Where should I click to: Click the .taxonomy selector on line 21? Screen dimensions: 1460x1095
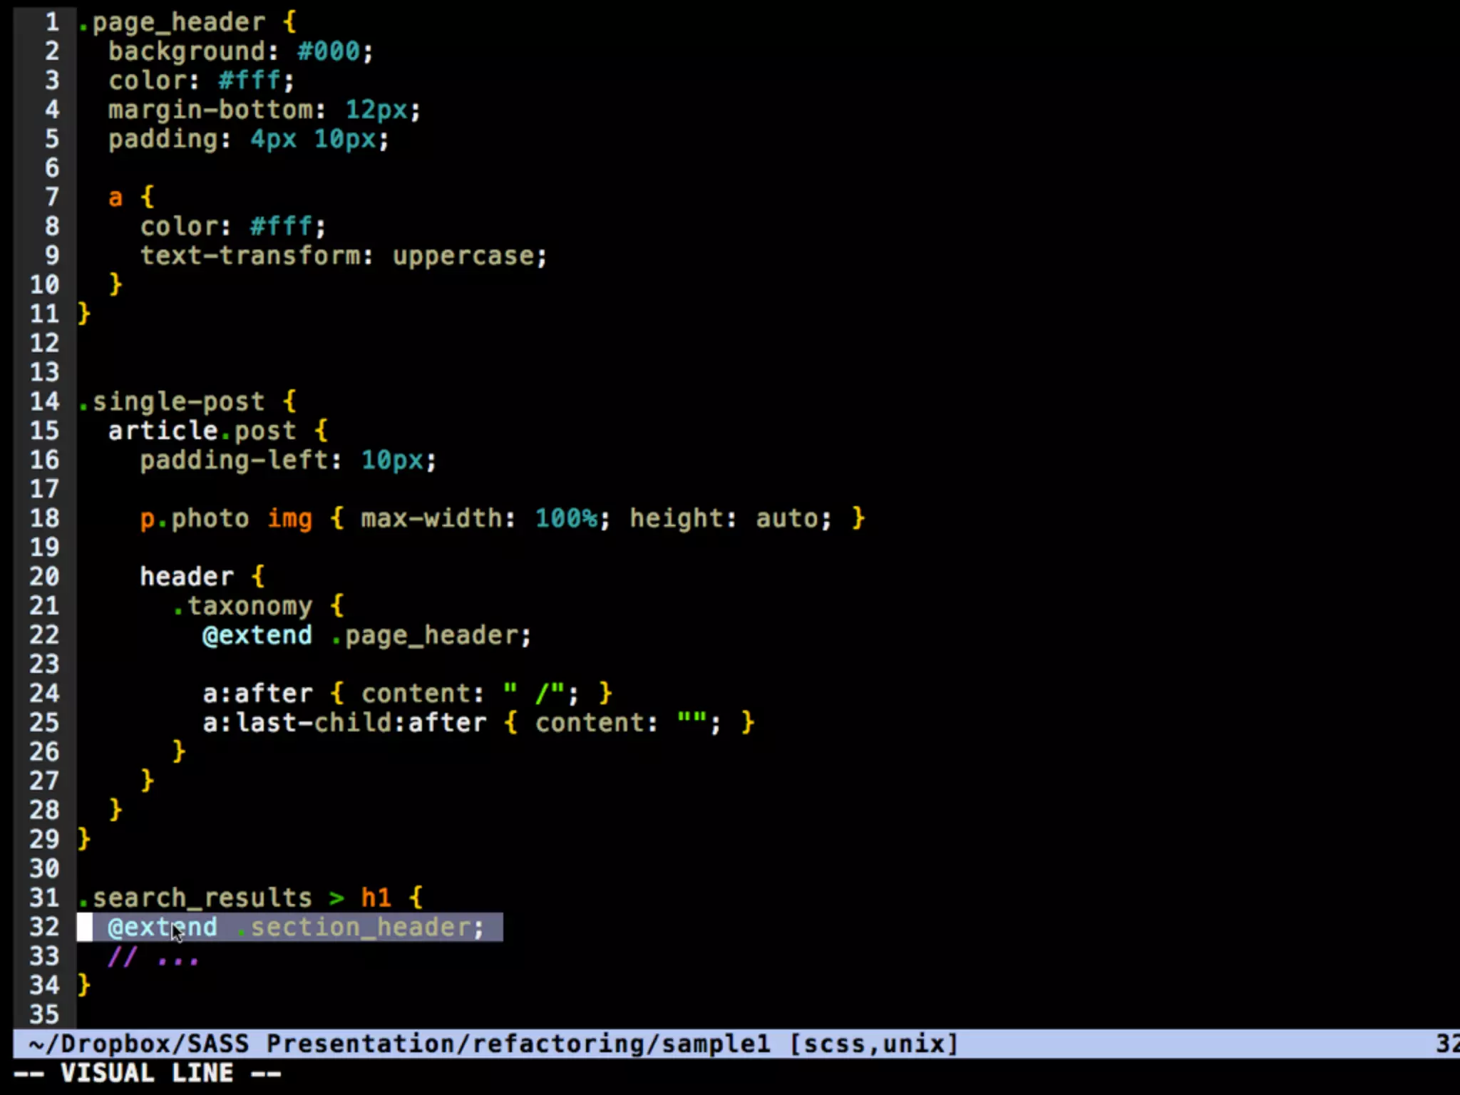(242, 607)
